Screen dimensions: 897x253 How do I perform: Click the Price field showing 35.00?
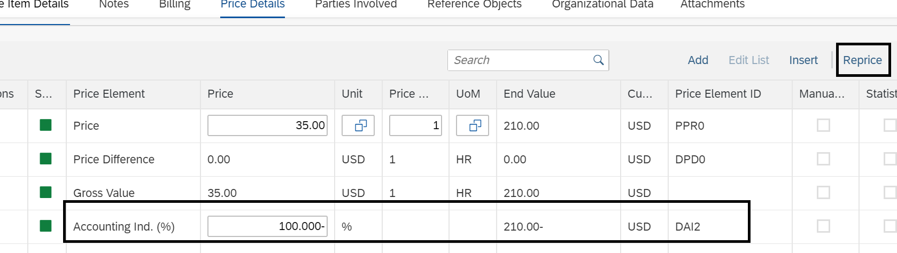point(267,125)
